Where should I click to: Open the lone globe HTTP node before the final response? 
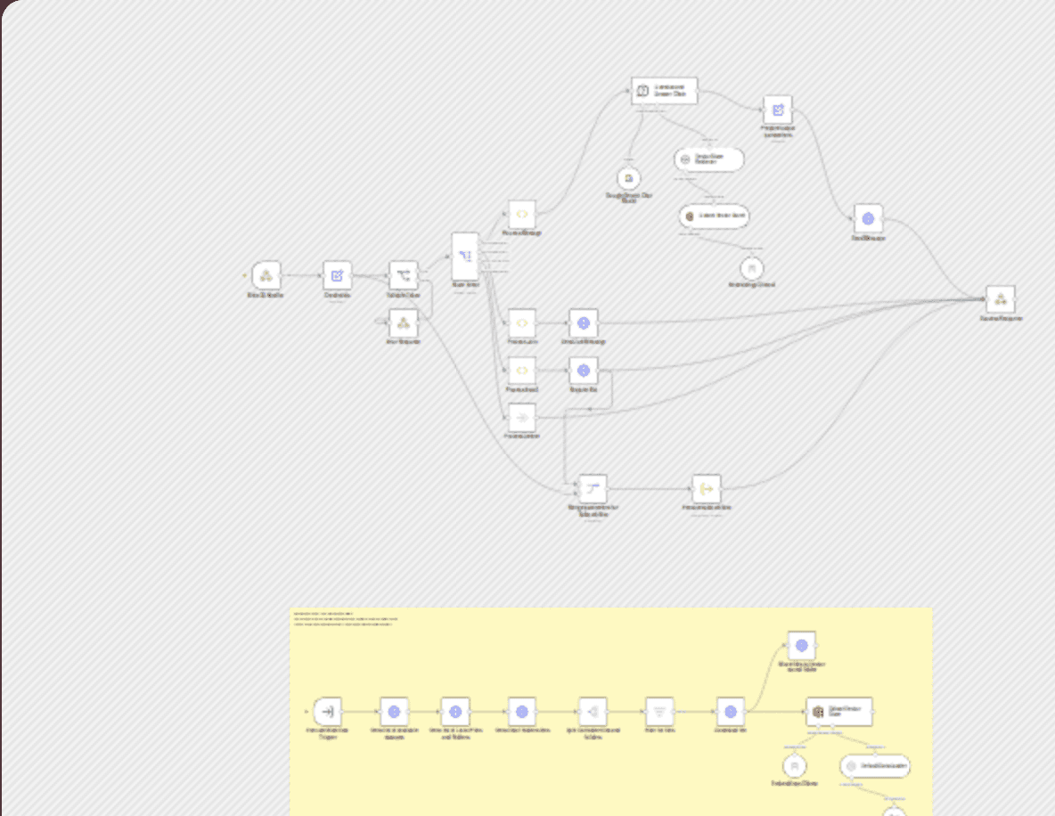(x=868, y=218)
